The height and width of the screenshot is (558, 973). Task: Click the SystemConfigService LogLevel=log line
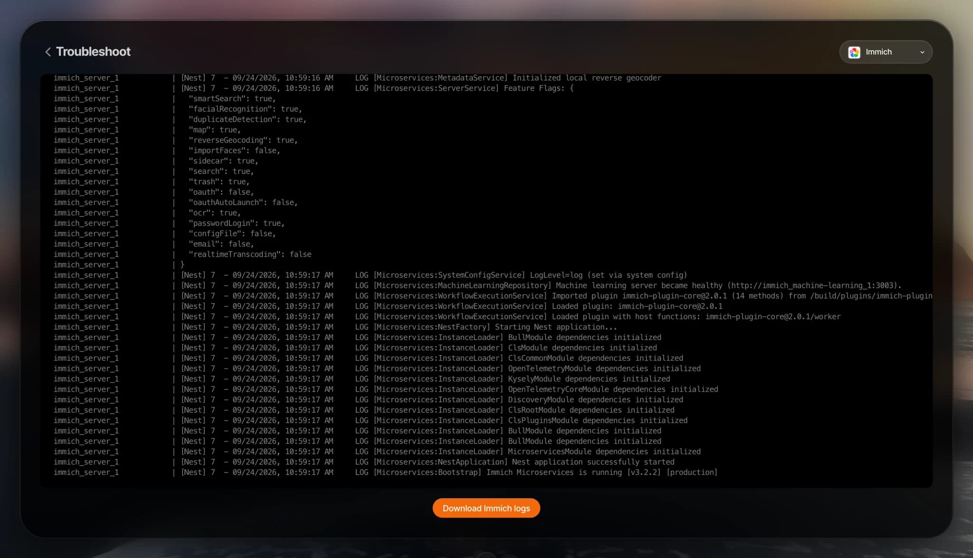point(371,275)
